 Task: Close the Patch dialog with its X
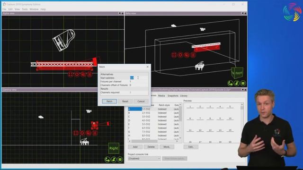[x=148, y=67]
